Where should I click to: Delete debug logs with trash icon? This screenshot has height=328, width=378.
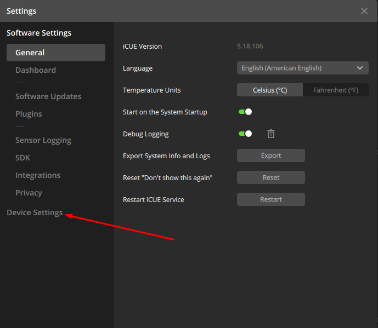(271, 134)
